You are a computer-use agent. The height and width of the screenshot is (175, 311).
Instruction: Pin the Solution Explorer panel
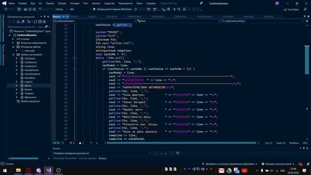pos(45,17)
